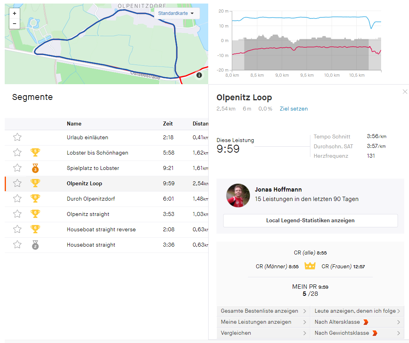Click the map info icon
The image size is (409, 343).
tap(199, 75)
